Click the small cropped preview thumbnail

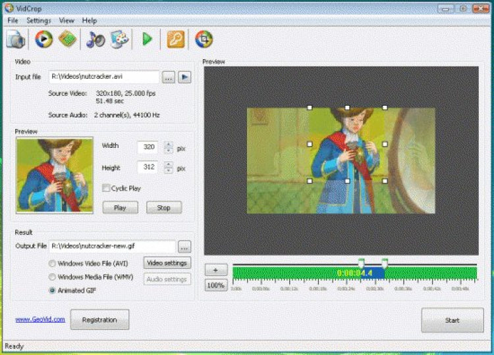click(55, 176)
